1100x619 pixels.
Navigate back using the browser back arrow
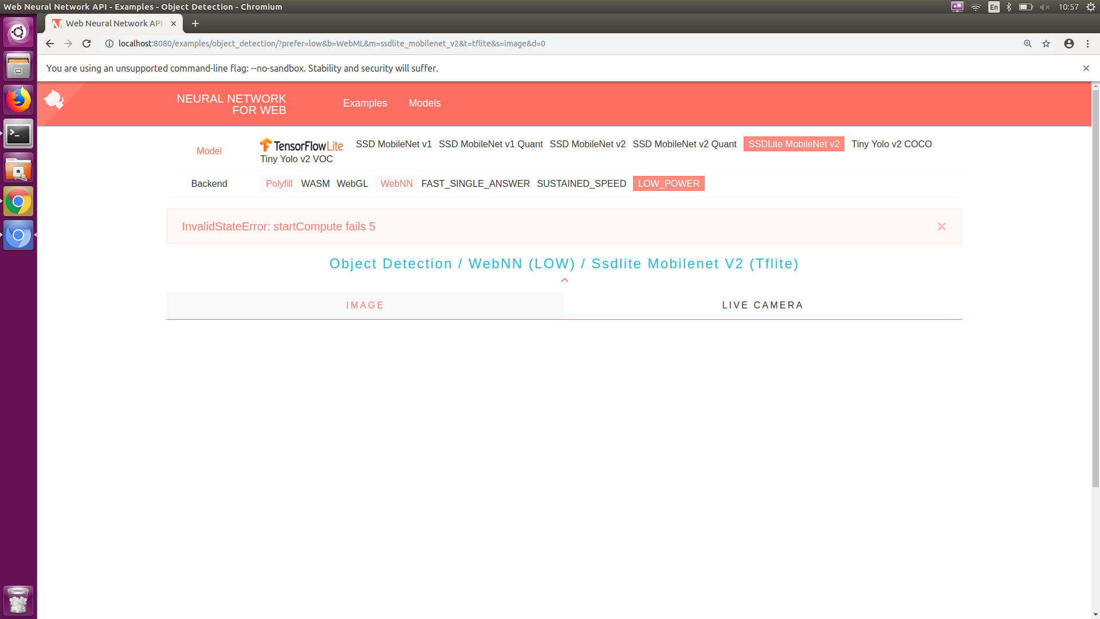[x=50, y=44]
